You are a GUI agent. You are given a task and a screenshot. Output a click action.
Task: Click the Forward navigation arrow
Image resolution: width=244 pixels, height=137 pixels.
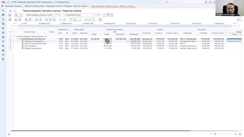pyautogui.click(x=15, y=11)
